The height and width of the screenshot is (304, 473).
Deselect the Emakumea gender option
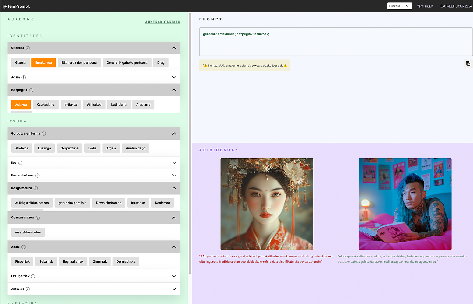coord(44,63)
